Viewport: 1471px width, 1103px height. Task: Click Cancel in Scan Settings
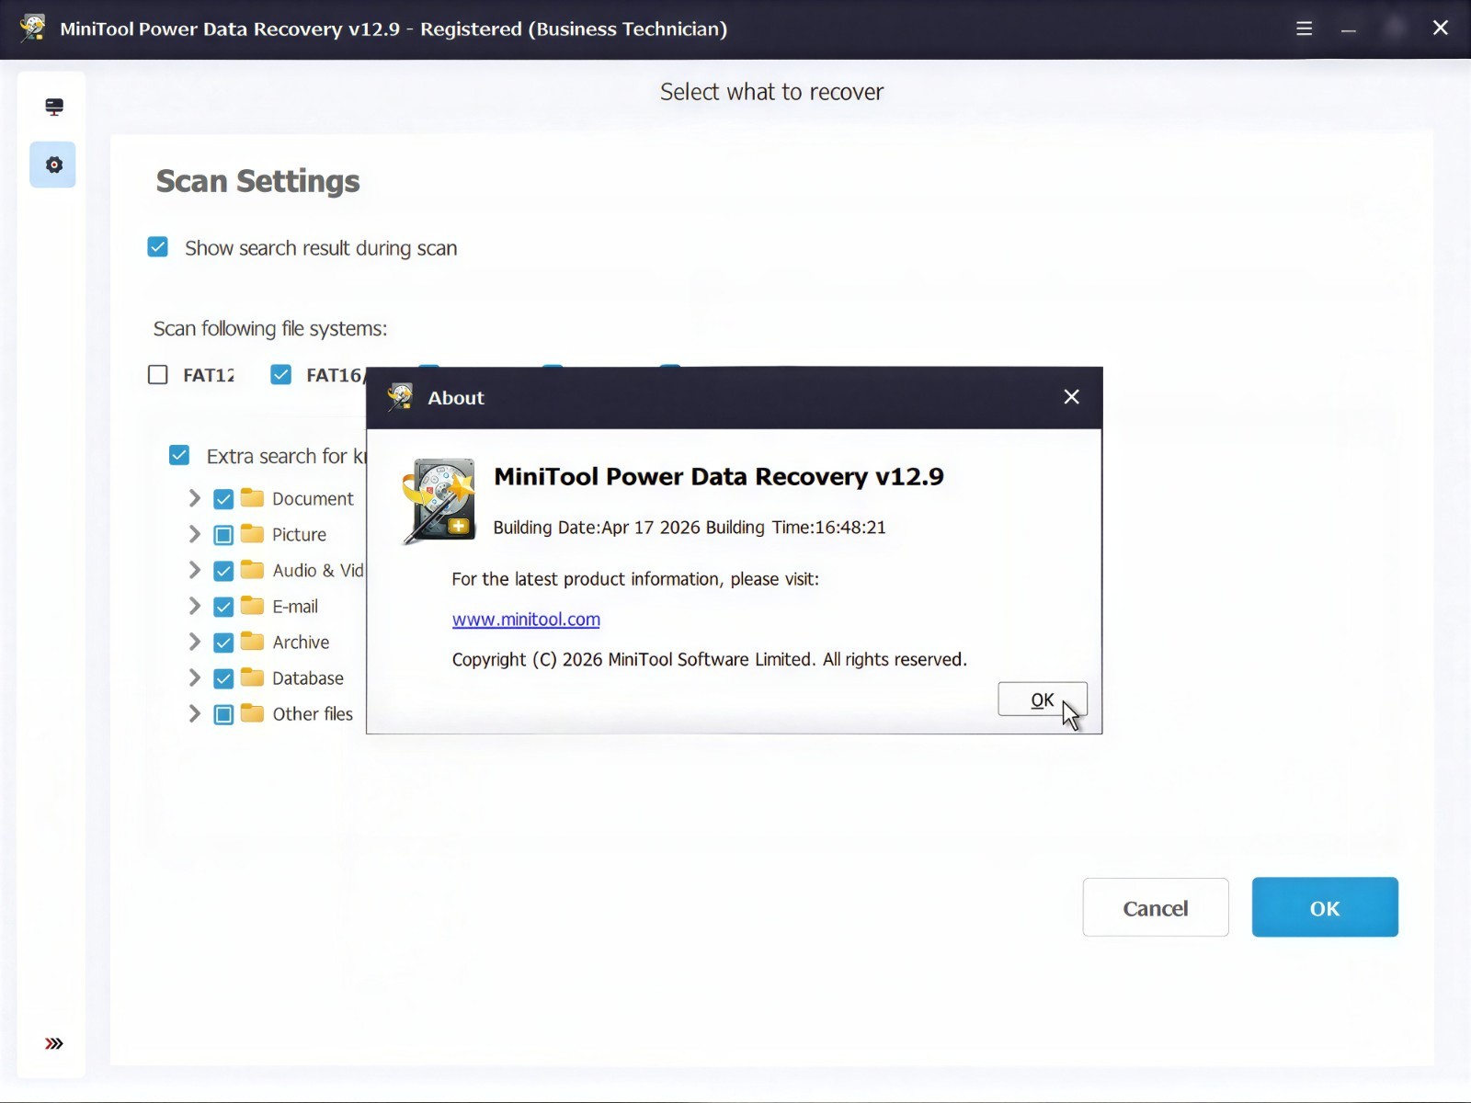(x=1156, y=908)
